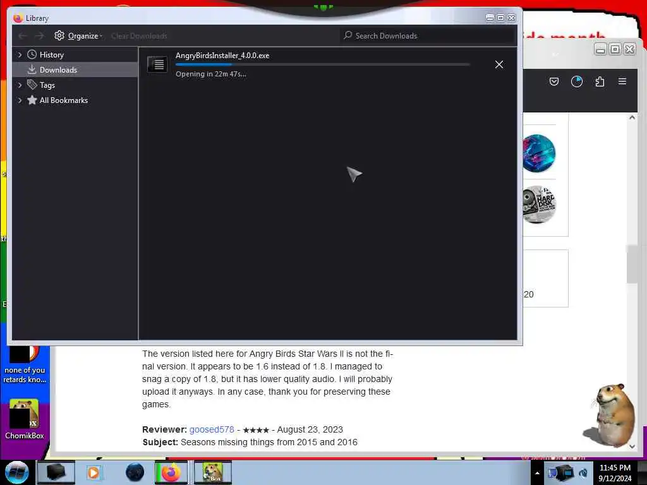The height and width of the screenshot is (485, 647).
Task: Expand the All Bookmarks tree item
Action: pyautogui.click(x=20, y=100)
